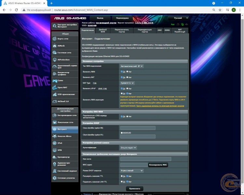Switch to the Подключение tab
The width and height of the screenshot is (244, 195).
(88, 30)
